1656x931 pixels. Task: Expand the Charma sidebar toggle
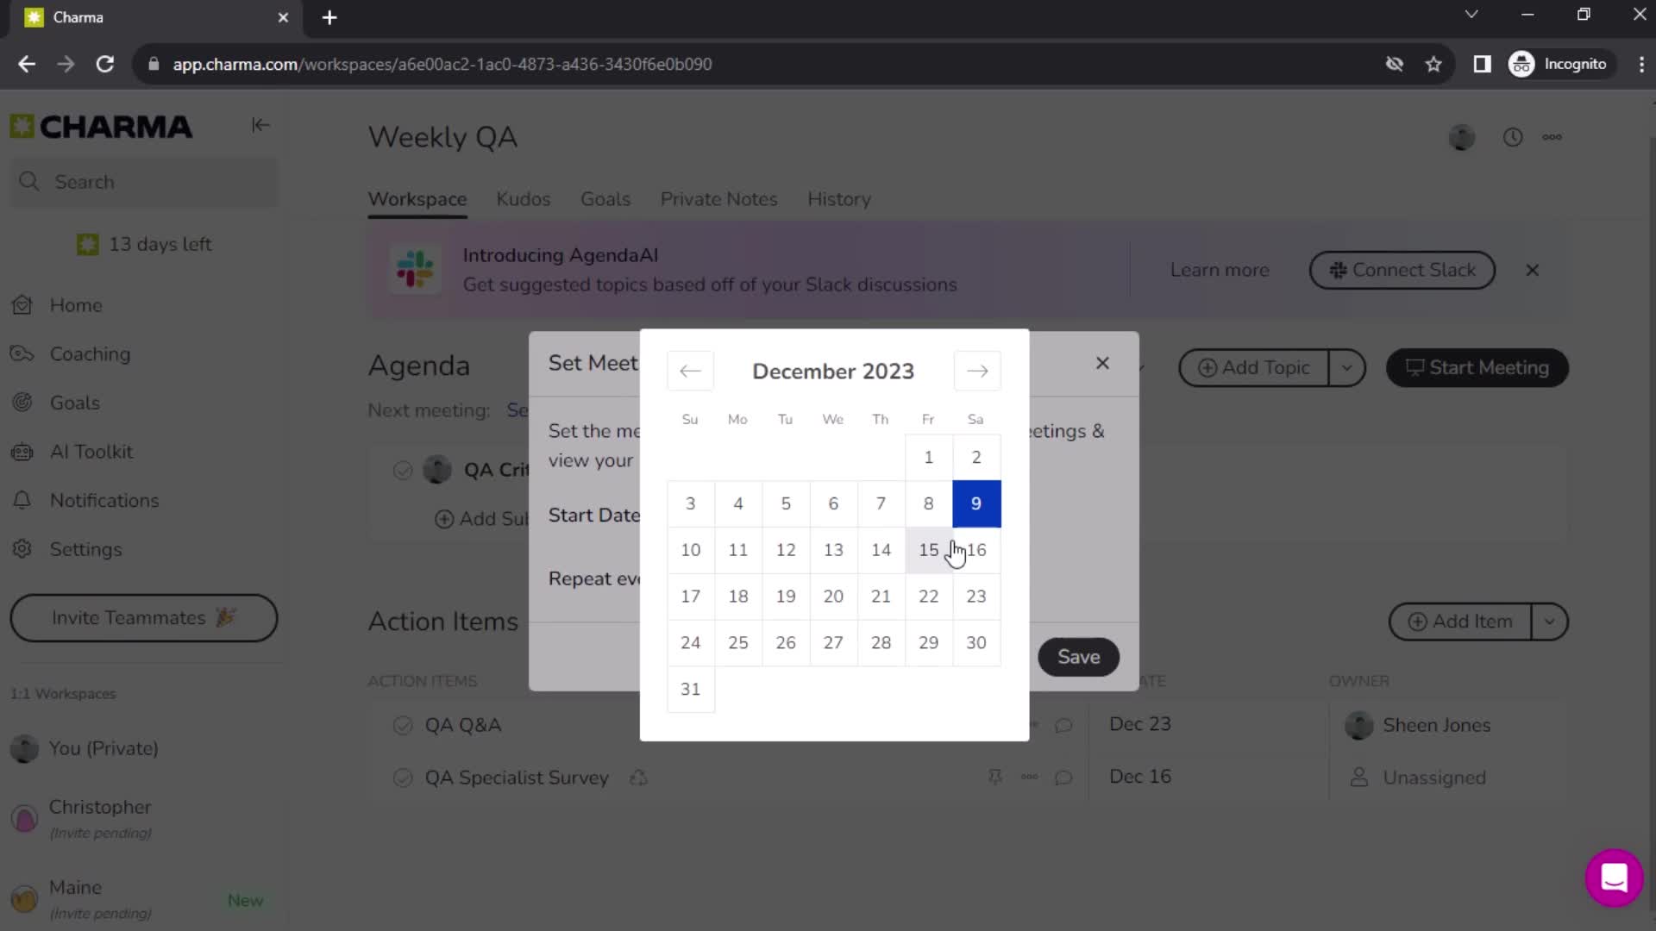[x=260, y=125]
